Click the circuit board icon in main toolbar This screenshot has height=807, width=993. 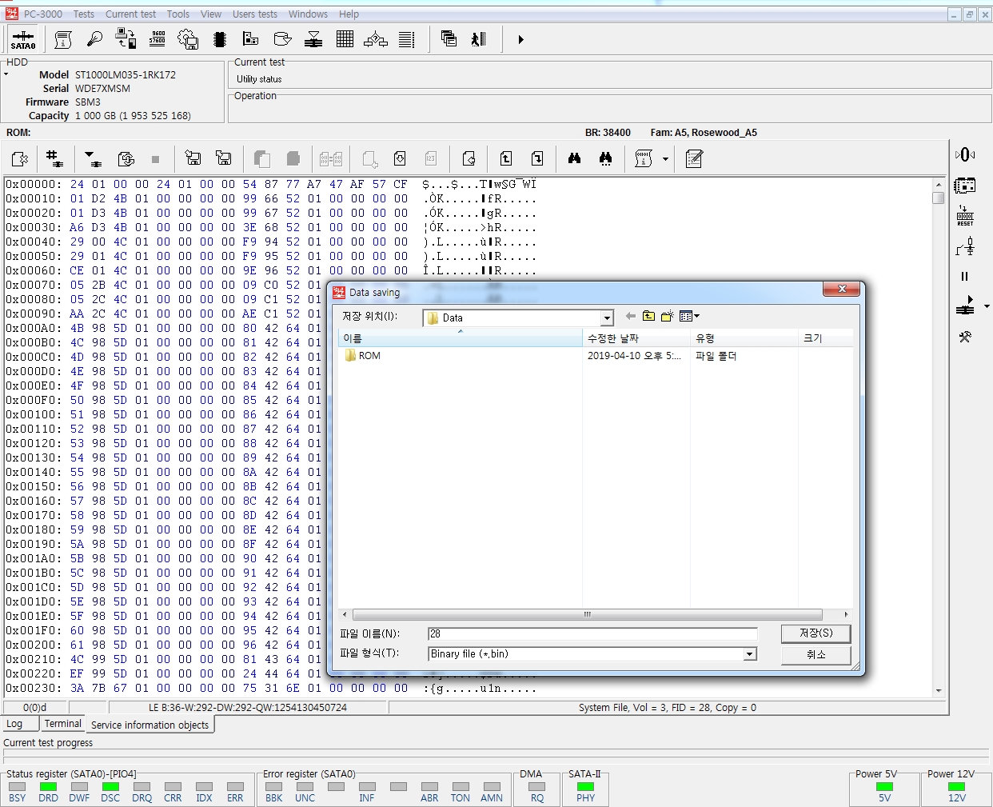251,39
